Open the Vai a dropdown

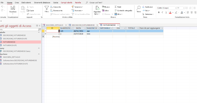146,11
